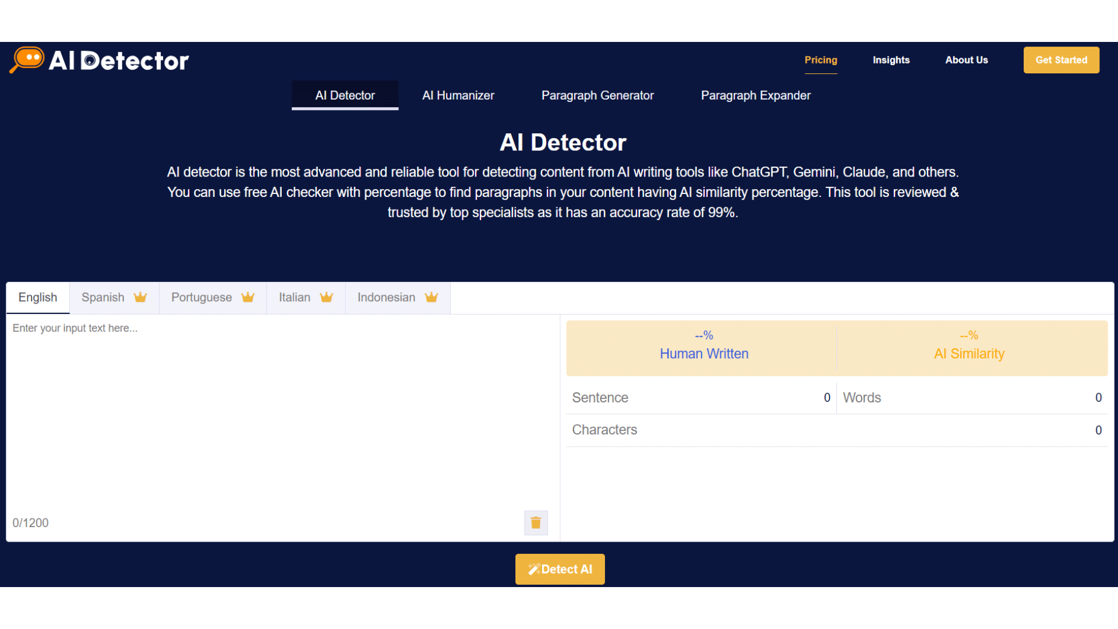This screenshot has height=629, width=1118.
Task: Switch to the English language tab
Action: pyautogui.click(x=37, y=297)
